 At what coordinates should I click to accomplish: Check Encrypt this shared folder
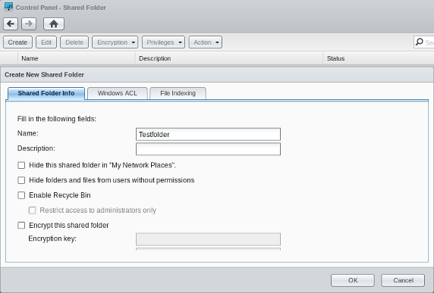[x=21, y=226]
